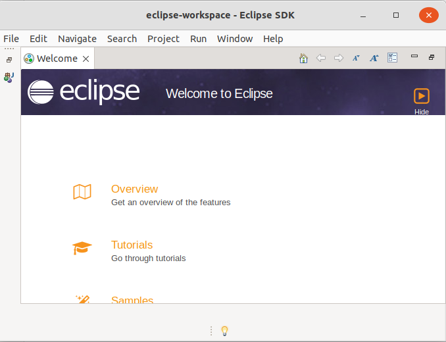Click 'Welcome to Eclipse' banner title
The image size is (446, 342).
click(x=219, y=93)
